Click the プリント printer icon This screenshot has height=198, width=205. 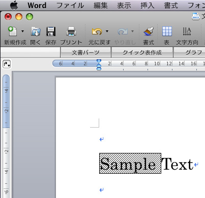click(x=71, y=31)
